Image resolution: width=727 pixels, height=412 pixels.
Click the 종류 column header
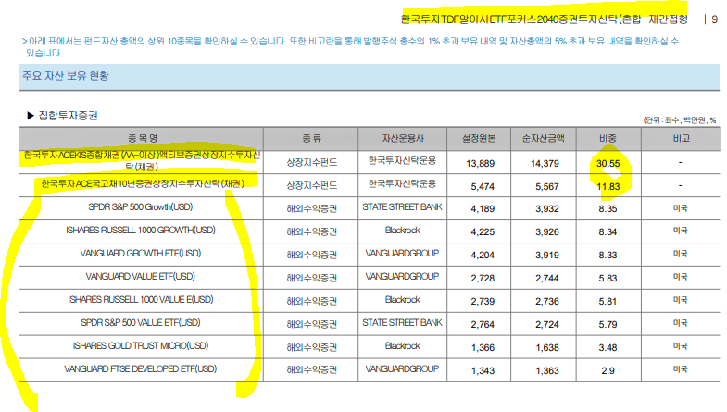click(x=311, y=138)
